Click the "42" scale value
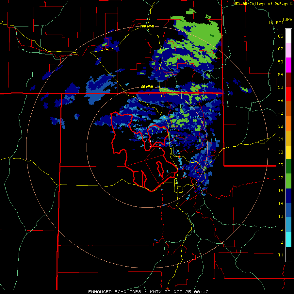 pos(281,113)
